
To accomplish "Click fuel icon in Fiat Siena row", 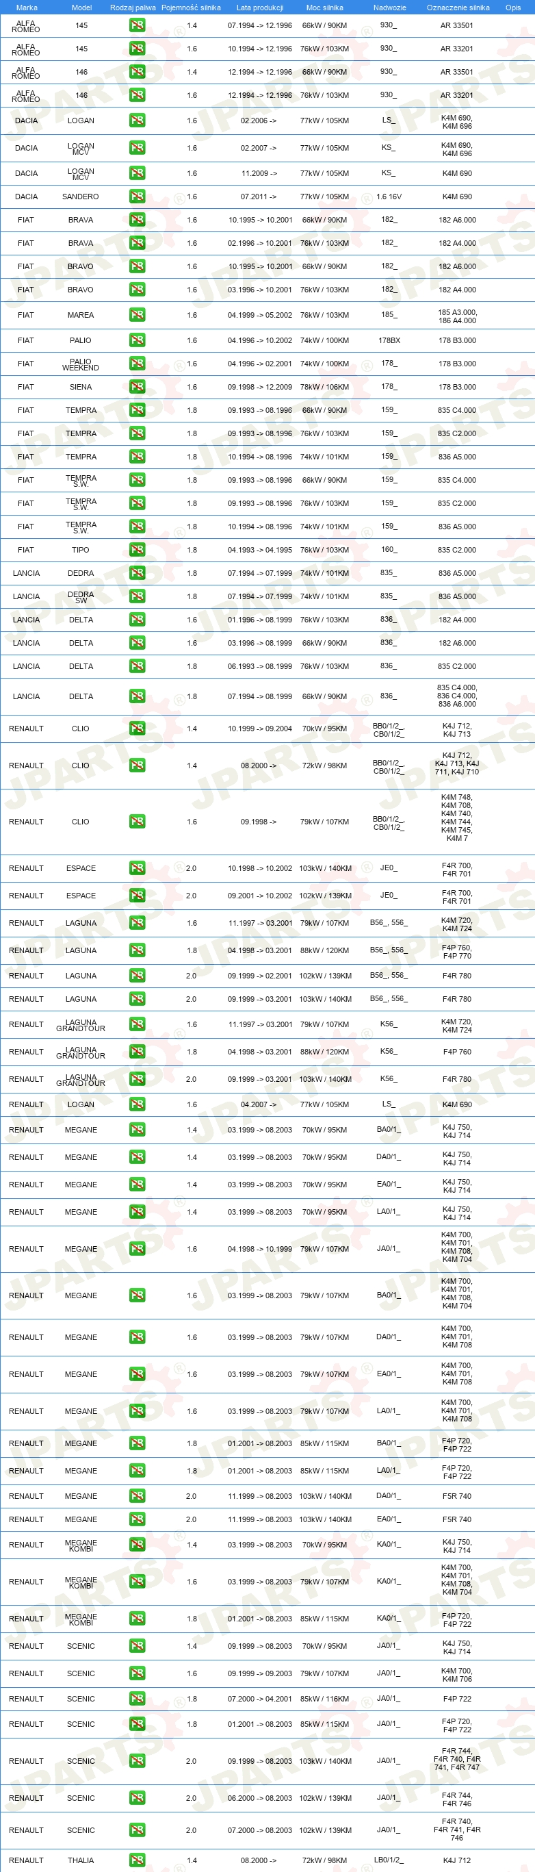I will coord(138,387).
